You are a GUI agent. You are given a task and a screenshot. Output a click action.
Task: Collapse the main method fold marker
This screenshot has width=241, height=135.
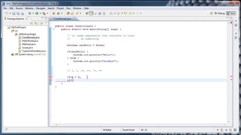pyautogui.click(x=53, y=29)
